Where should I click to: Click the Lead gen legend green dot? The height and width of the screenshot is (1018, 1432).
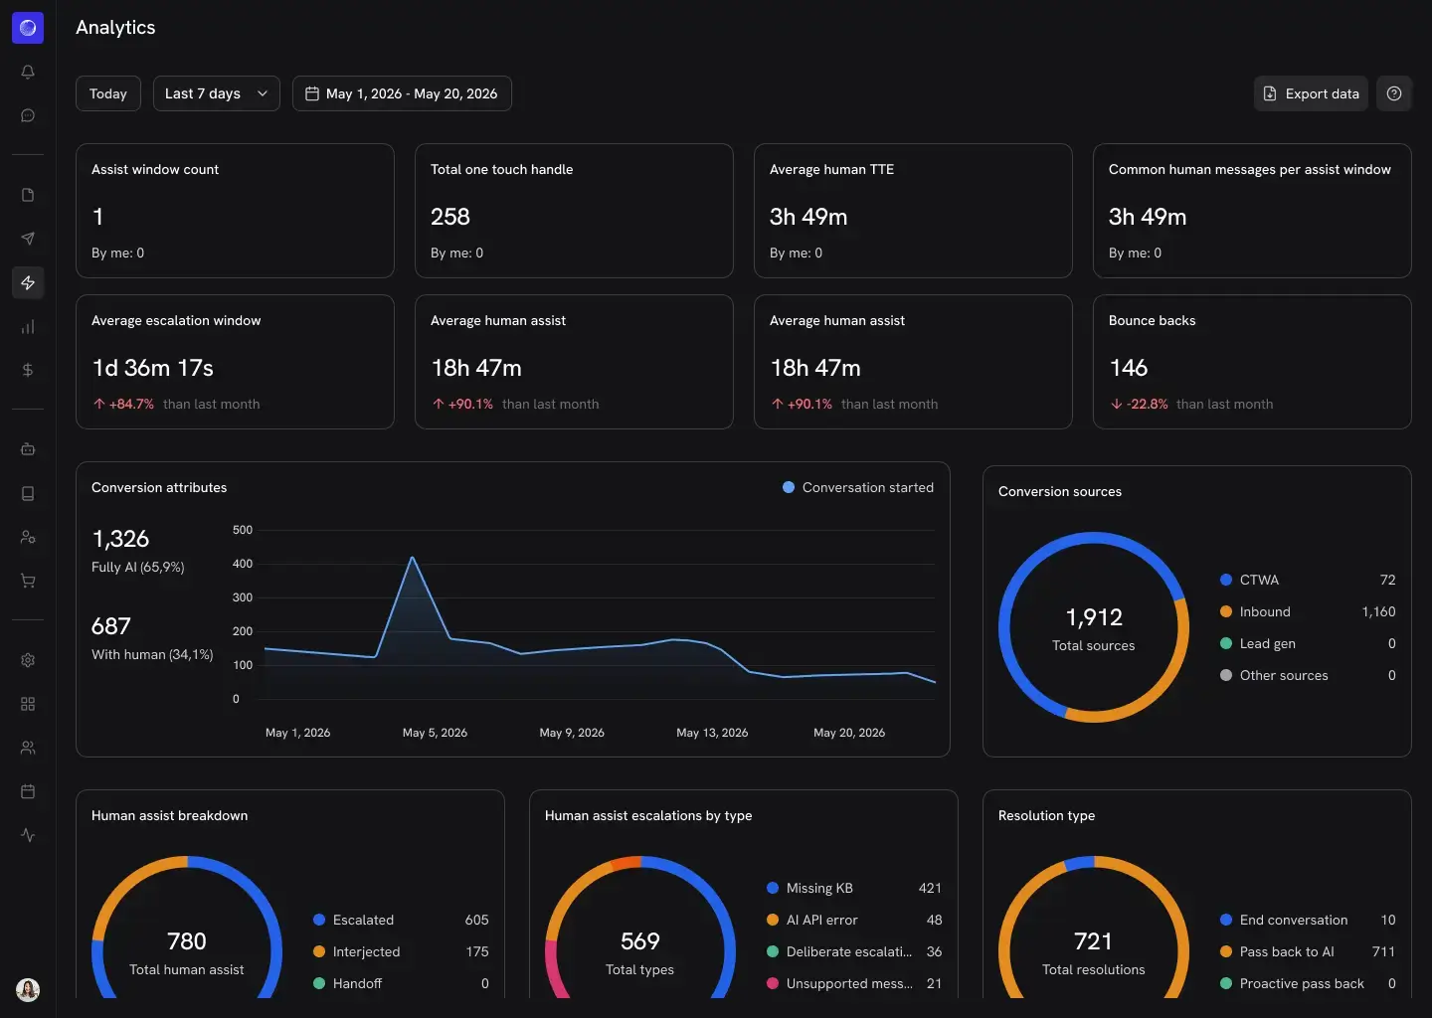click(1226, 643)
